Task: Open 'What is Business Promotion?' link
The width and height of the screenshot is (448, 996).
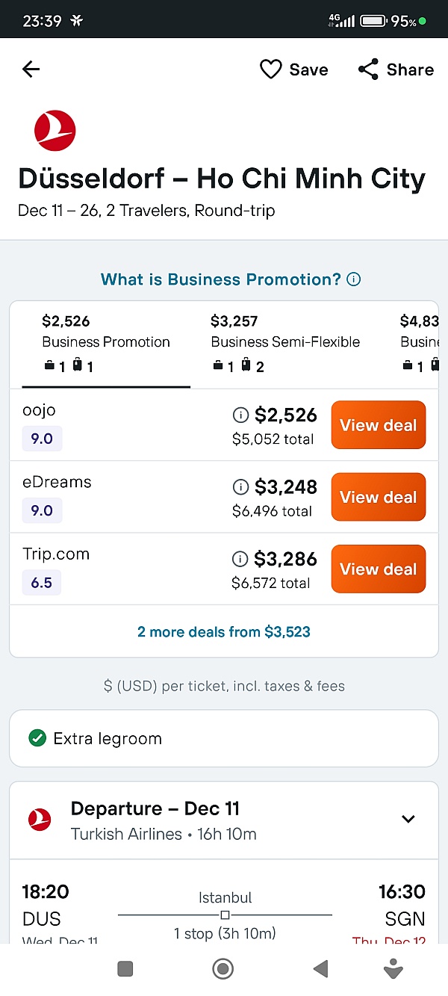Action: click(220, 279)
